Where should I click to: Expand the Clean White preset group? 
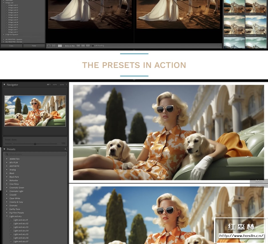coord(7,198)
